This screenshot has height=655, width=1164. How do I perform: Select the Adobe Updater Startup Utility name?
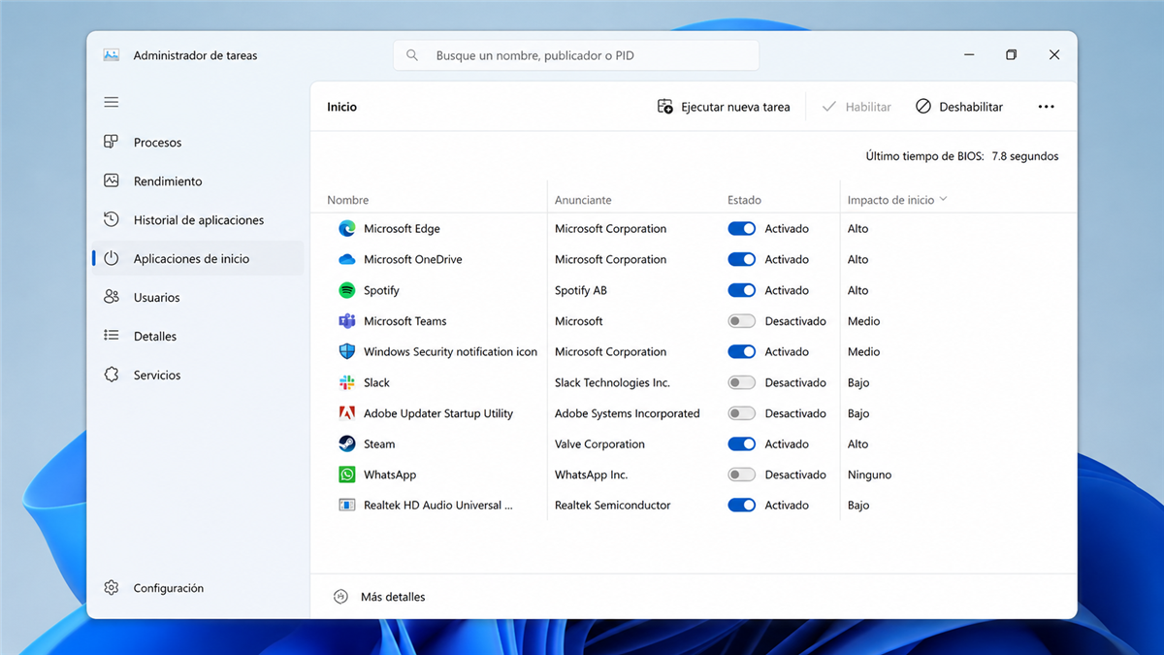point(438,413)
